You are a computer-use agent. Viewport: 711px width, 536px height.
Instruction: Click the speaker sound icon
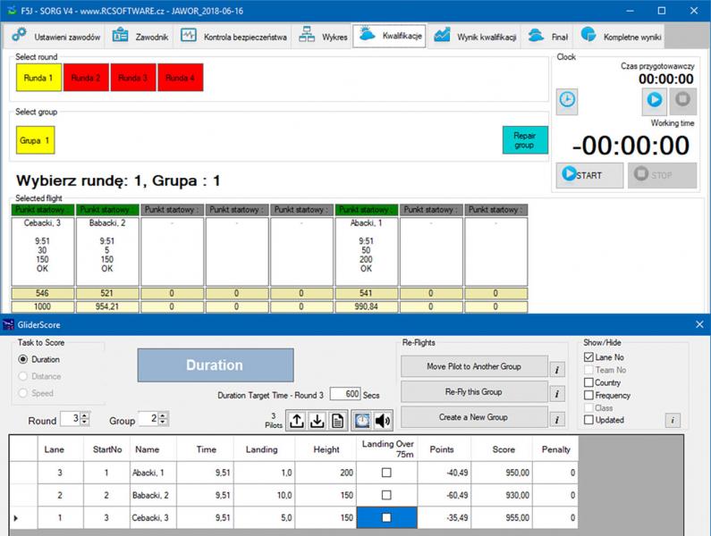[384, 421]
